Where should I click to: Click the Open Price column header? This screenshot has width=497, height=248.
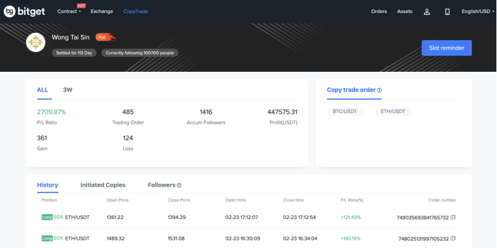tap(117, 200)
